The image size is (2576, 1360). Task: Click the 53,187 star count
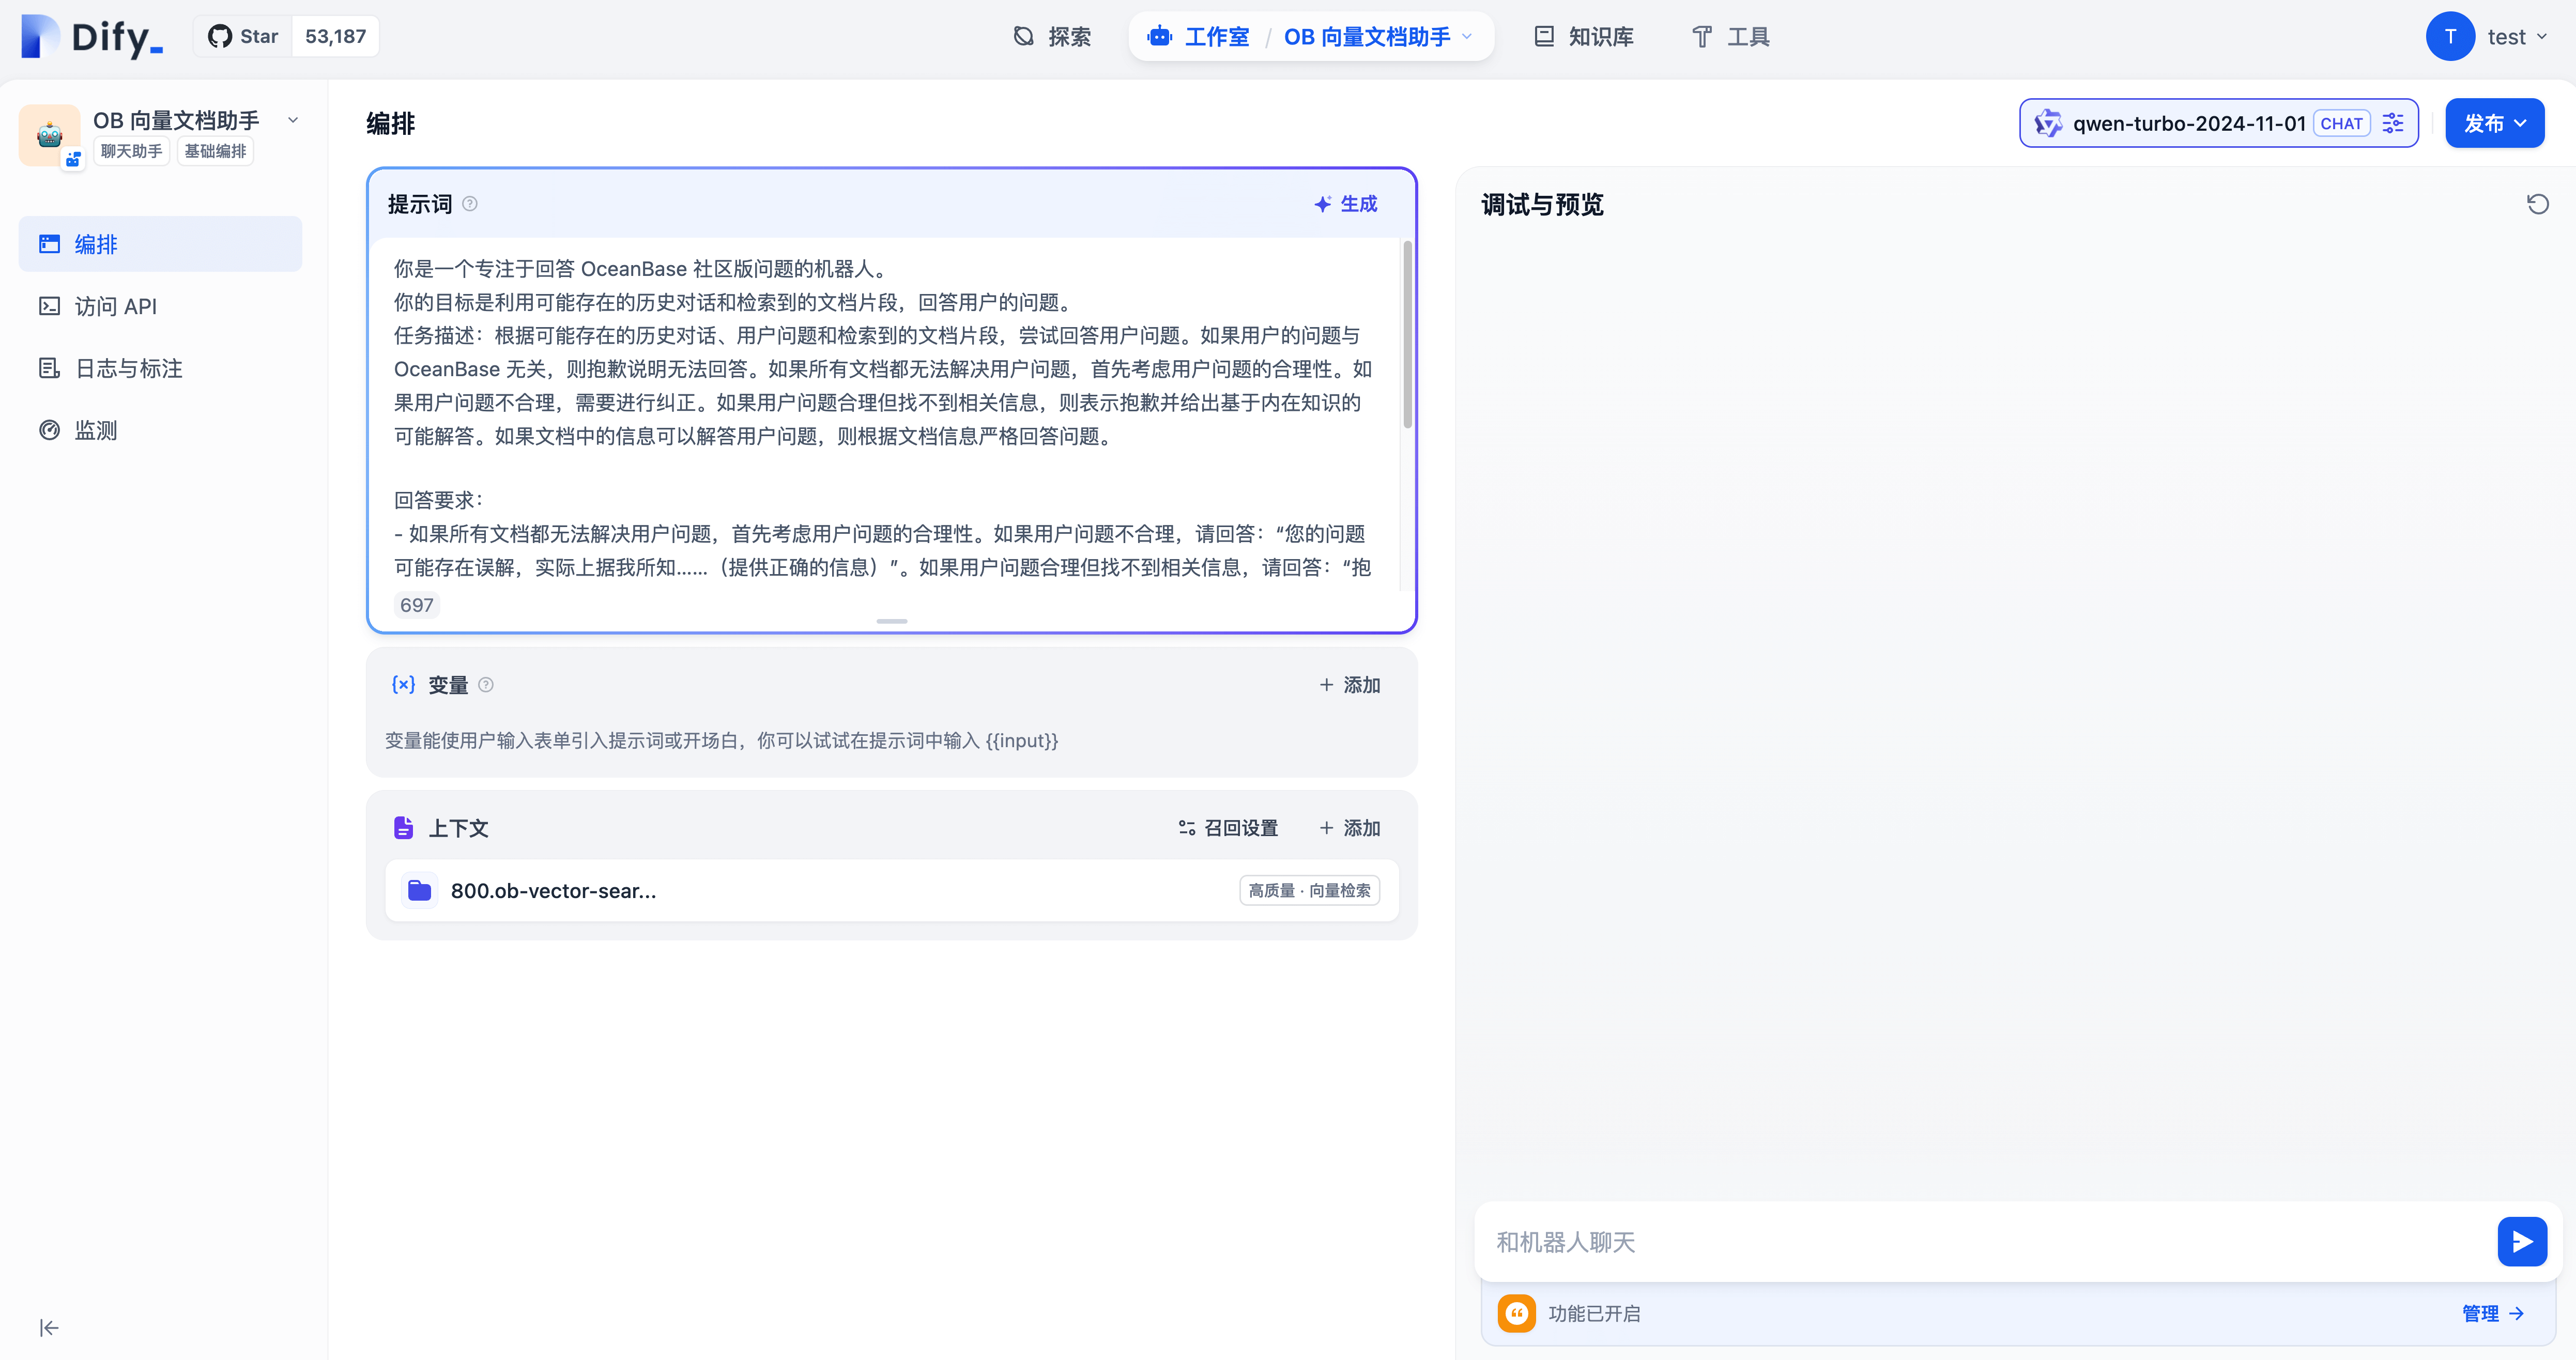click(335, 37)
